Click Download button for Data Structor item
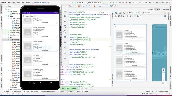This screenshot has width=172, height=96. coord(45,50)
